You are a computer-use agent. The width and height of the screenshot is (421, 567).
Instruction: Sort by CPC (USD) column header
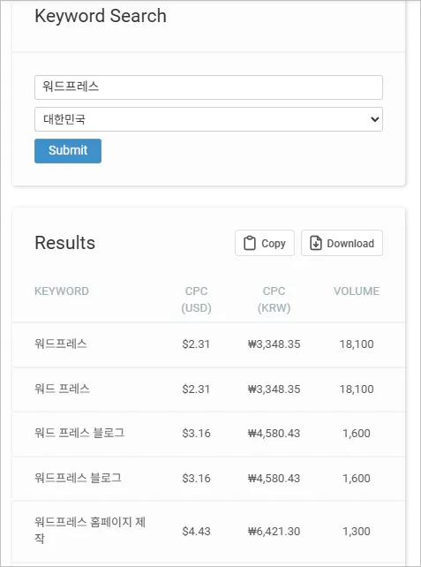point(196,299)
